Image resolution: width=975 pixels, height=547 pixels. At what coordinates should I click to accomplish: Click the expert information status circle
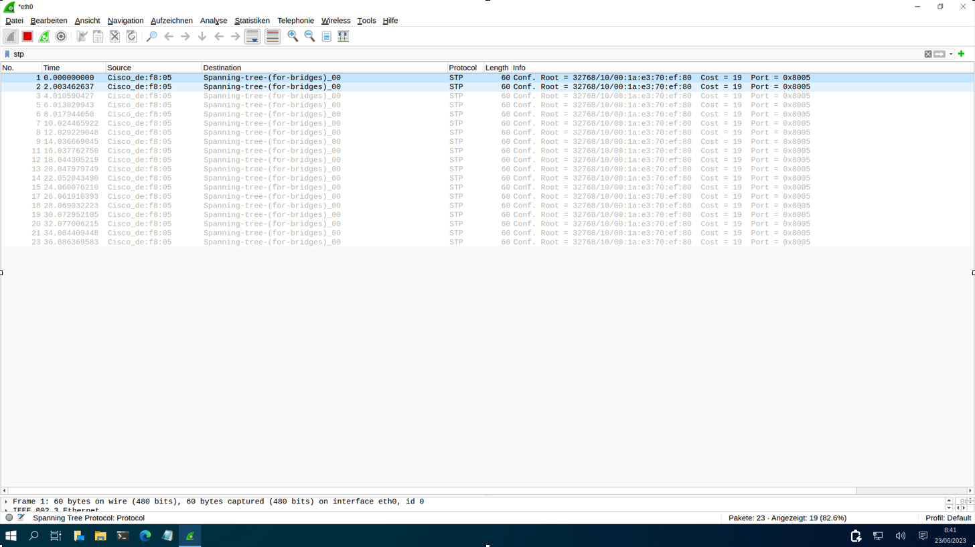[9, 518]
